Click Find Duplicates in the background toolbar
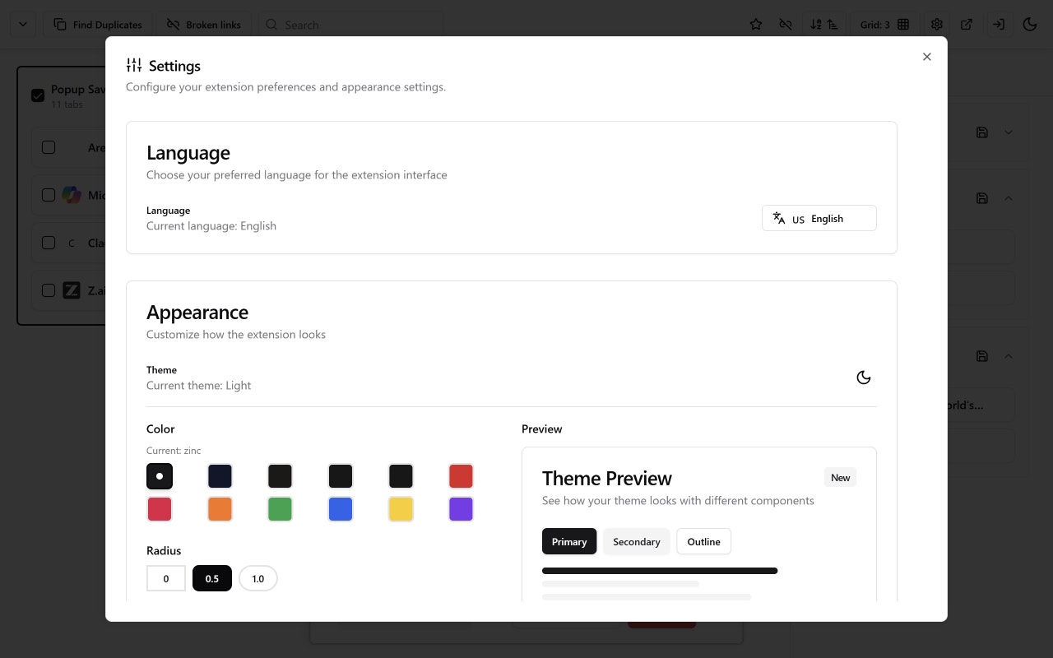This screenshot has height=658, width=1053. [98, 25]
